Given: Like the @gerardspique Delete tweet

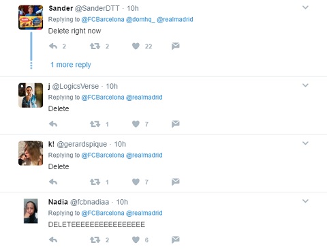Looking at the screenshot, I should coord(136,181).
